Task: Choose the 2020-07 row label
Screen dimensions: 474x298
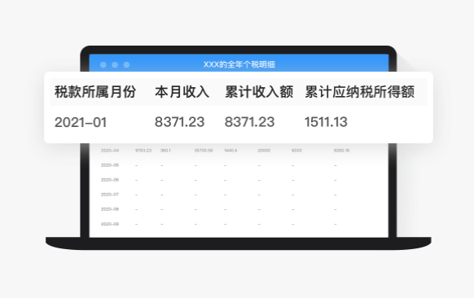Action: click(110, 195)
